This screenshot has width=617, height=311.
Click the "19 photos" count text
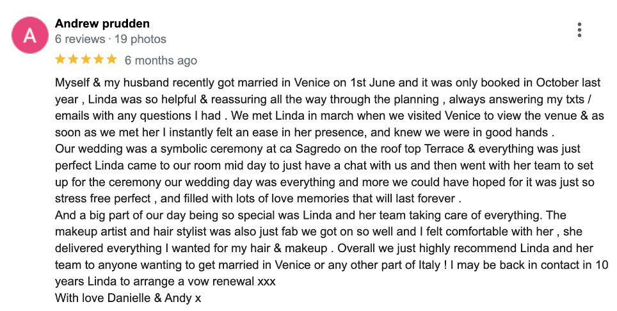140,40
